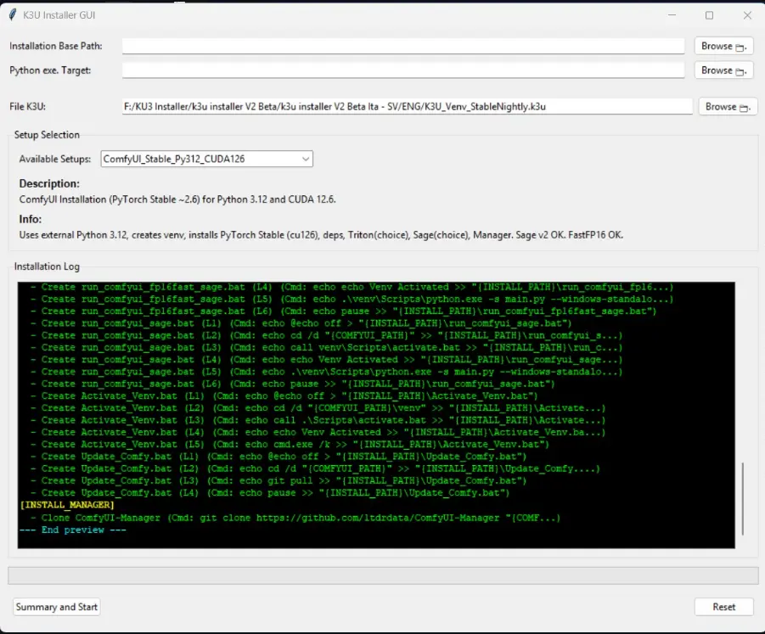This screenshot has width=765, height=634.
Task: Browse for Installation Base Path
Action: click(723, 47)
